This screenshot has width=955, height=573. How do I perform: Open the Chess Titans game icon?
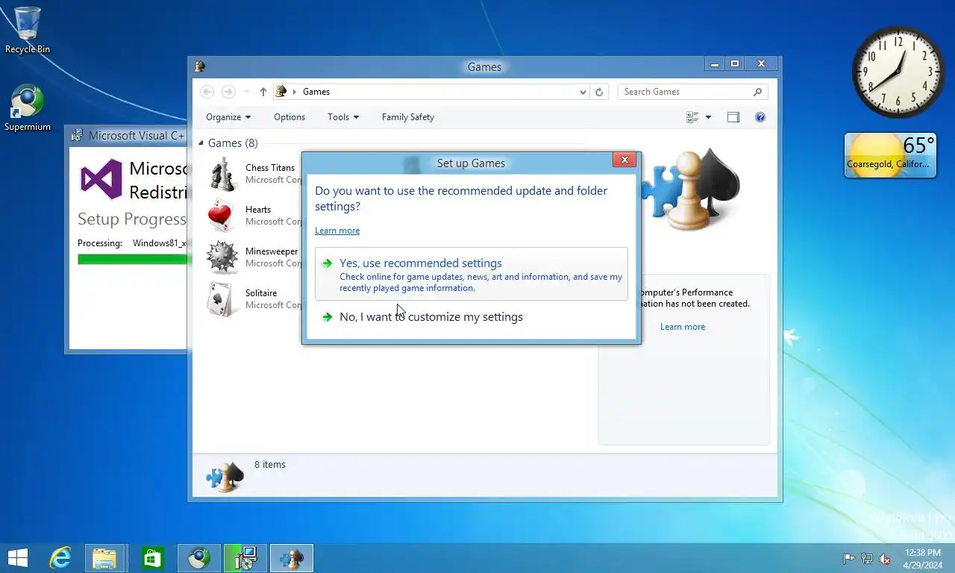point(222,174)
